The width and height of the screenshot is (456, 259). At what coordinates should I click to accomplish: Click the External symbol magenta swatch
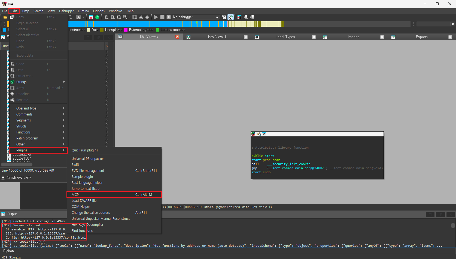point(126,30)
